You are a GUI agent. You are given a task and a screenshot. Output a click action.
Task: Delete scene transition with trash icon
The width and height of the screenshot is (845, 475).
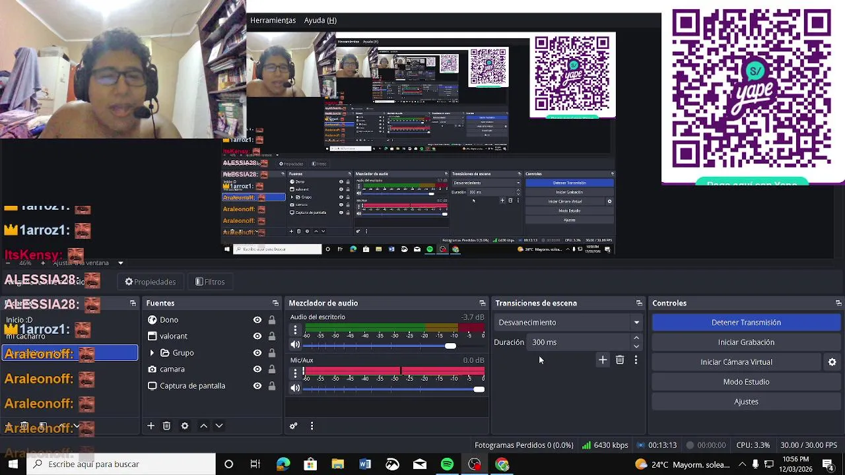[x=620, y=360]
